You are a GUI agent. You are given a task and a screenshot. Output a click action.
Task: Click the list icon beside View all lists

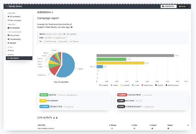(8, 35)
